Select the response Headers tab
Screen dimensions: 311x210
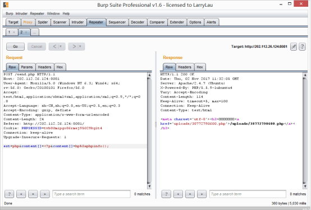click(185, 67)
